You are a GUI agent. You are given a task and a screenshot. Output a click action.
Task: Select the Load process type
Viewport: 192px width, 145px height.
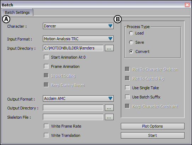[131, 33]
